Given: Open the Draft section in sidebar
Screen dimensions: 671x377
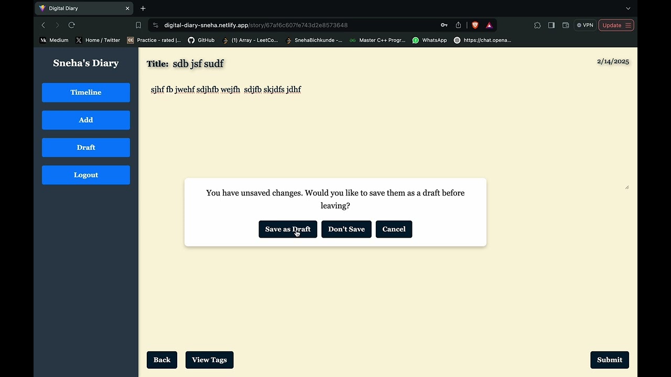Looking at the screenshot, I should tap(86, 148).
